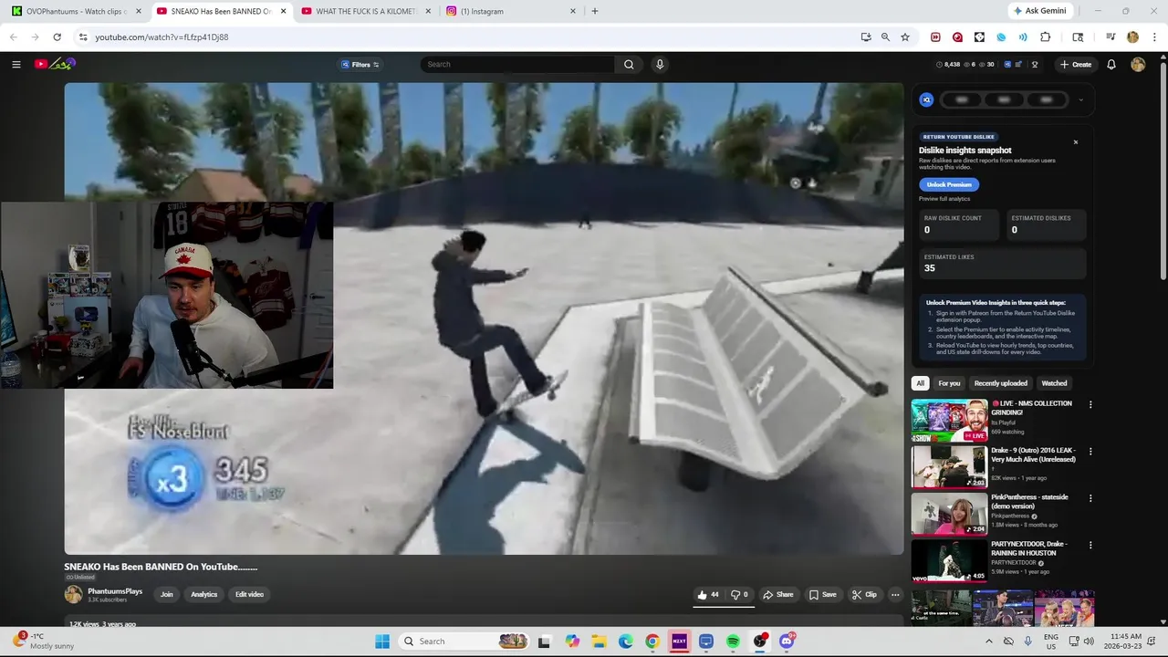Select the Recently uploaded filter chip
This screenshot has height=657, width=1168.
click(x=1000, y=383)
